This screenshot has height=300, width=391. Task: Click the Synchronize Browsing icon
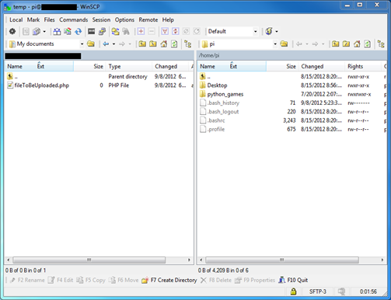[x=115, y=31]
